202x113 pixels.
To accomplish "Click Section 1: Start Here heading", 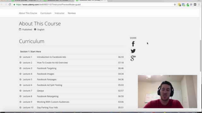I will pos(30,51).
